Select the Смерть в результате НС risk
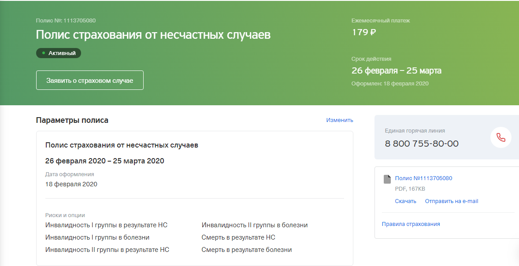Screen dimensions: 519x266 pos(238,237)
